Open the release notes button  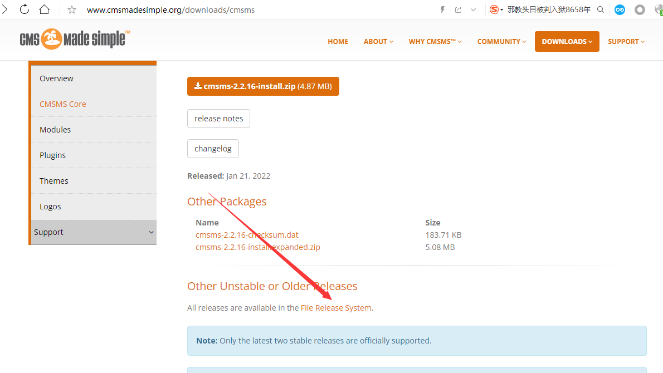pyautogui.click(x=218, y=119)
